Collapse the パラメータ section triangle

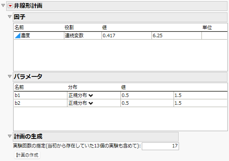pyautogui.click(x=10, y=76)
